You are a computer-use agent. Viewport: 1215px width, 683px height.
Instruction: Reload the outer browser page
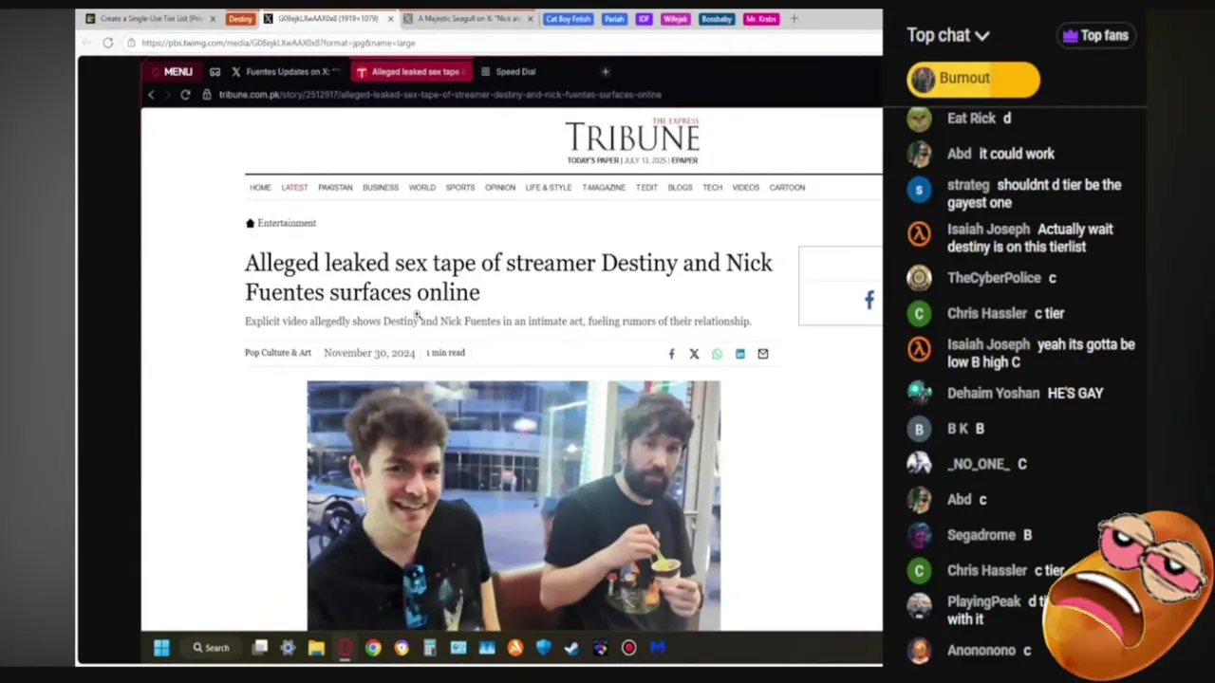(x=107, y=43)
